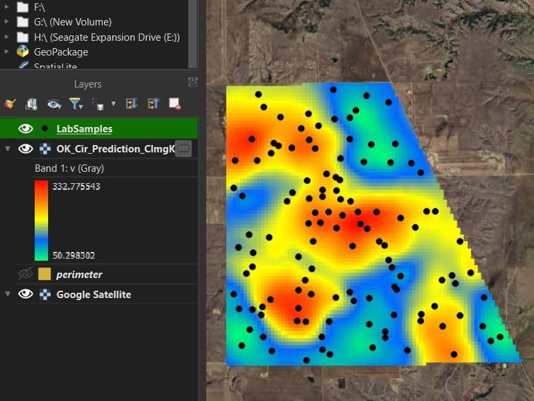Click Filter Legend funnel icon
The image size is (534, 401).
coord(75,104)
